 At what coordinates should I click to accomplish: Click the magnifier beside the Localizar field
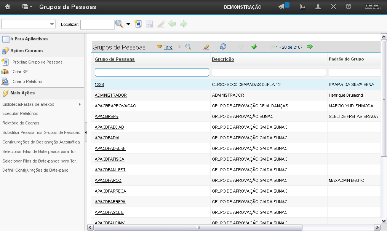point(119,24)
